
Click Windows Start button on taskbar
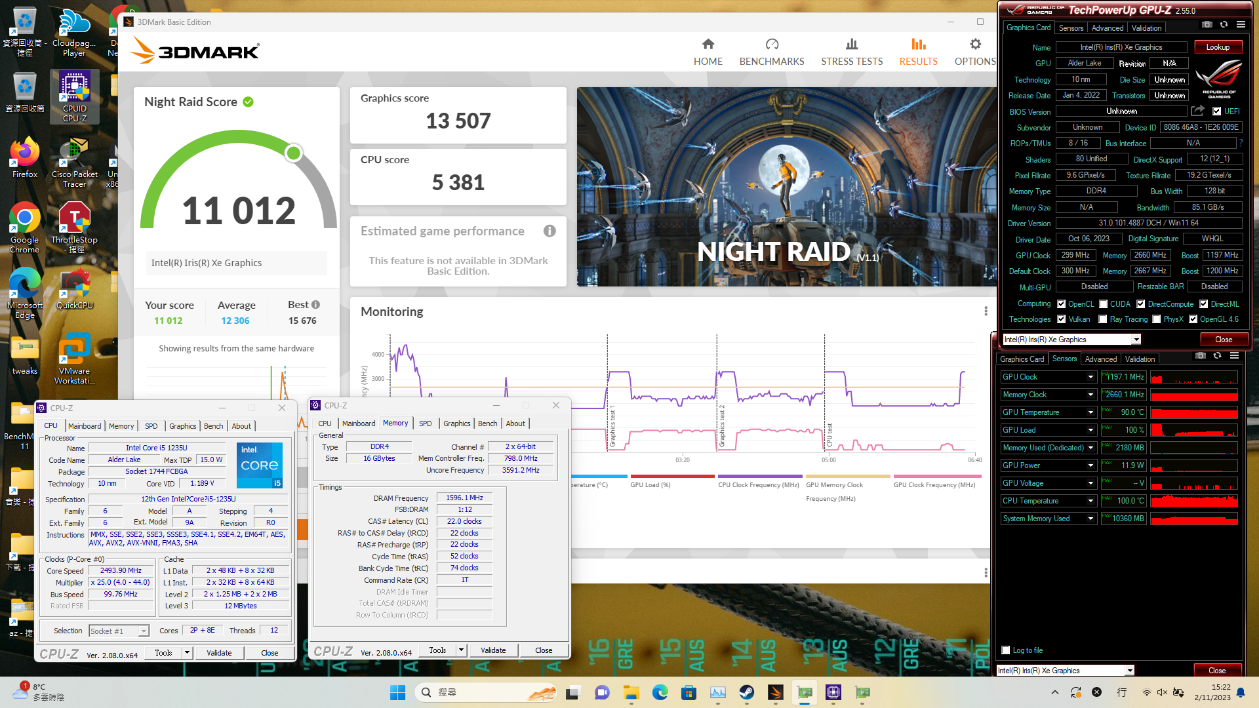397,692
